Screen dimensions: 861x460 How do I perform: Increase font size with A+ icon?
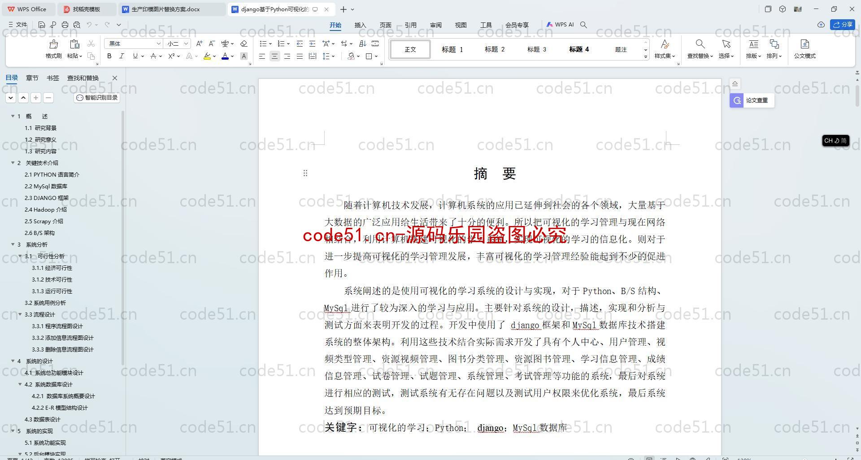pyautogui.click(x=199, y=43)
